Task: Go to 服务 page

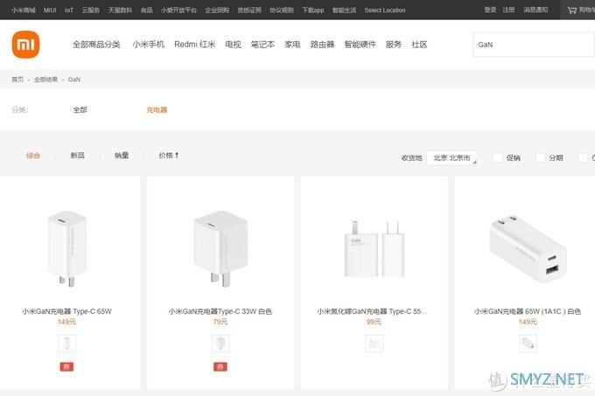Action: point(394,45)
